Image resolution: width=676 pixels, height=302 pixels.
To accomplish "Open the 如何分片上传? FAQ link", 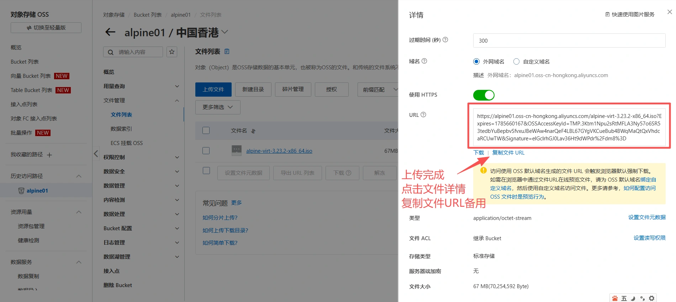I will click(220, 218).
